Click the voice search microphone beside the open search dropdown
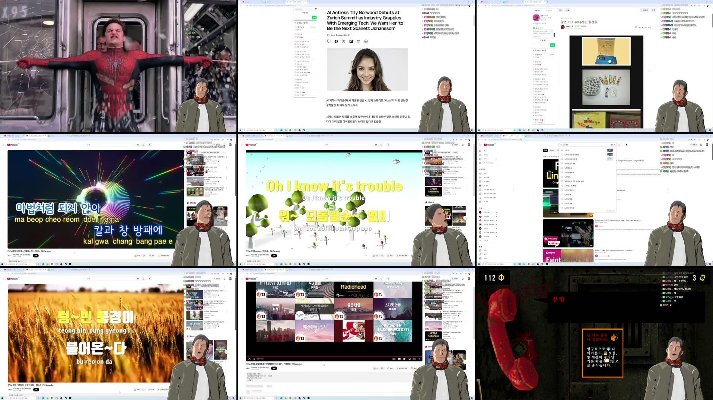The width and height of the screenshot is (713, 400). pos(626,145)
